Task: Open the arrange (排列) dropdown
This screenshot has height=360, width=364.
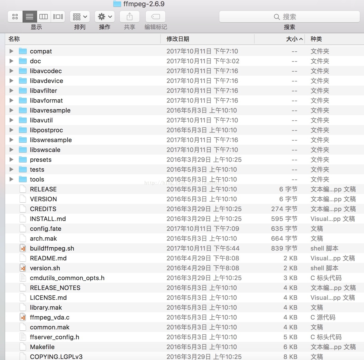Action: click(x=80, y=17)
